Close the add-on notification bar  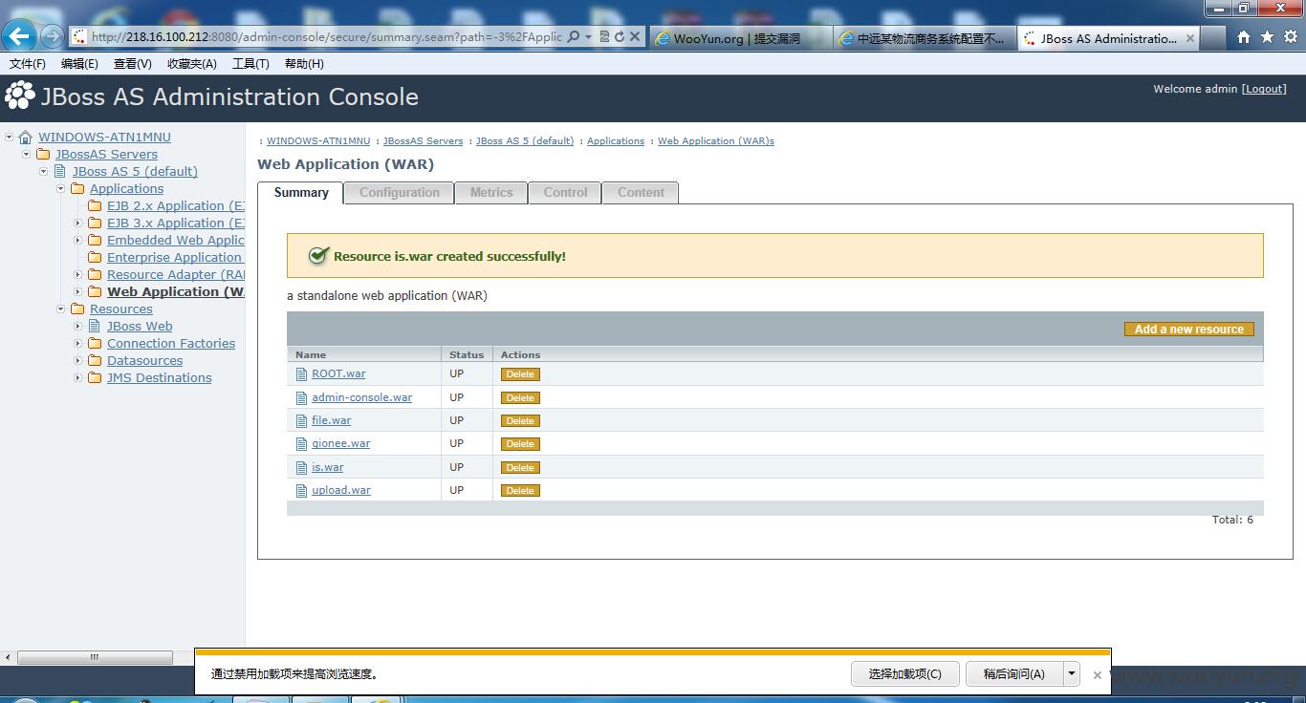pyautogui.click(x=1097, y=674)
